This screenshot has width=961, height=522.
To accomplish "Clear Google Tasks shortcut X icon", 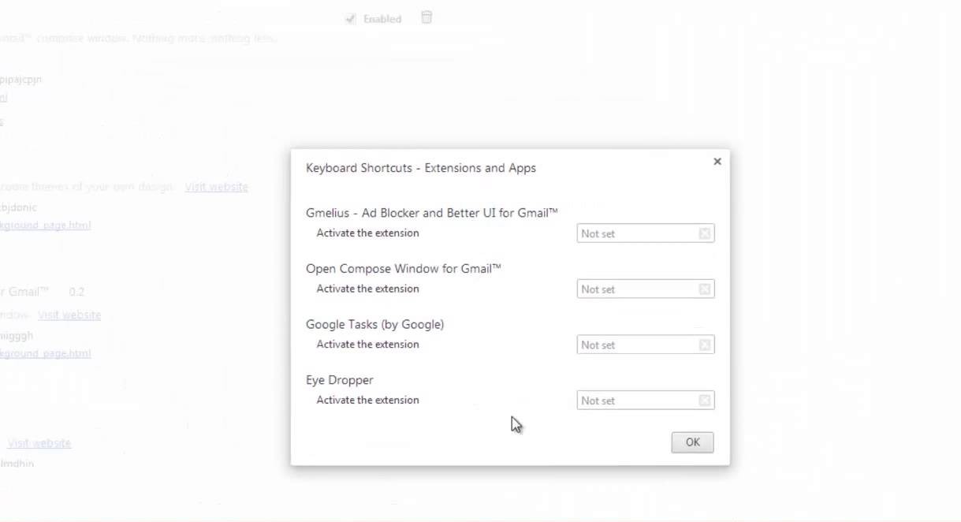I will (x=705, y=345).
